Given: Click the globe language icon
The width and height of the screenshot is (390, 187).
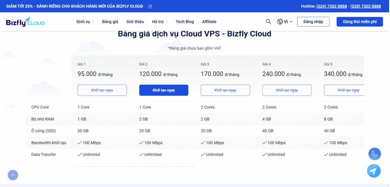Looking at the screenshot, I should point(280,22).
